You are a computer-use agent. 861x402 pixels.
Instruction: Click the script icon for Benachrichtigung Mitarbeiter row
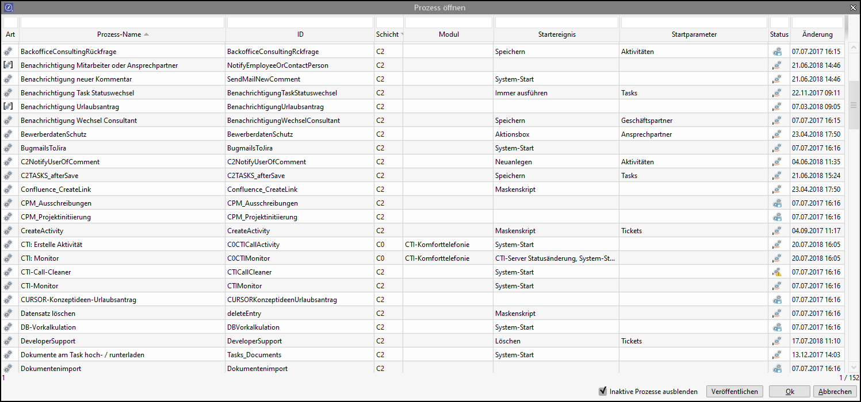(x=8, y=65)
